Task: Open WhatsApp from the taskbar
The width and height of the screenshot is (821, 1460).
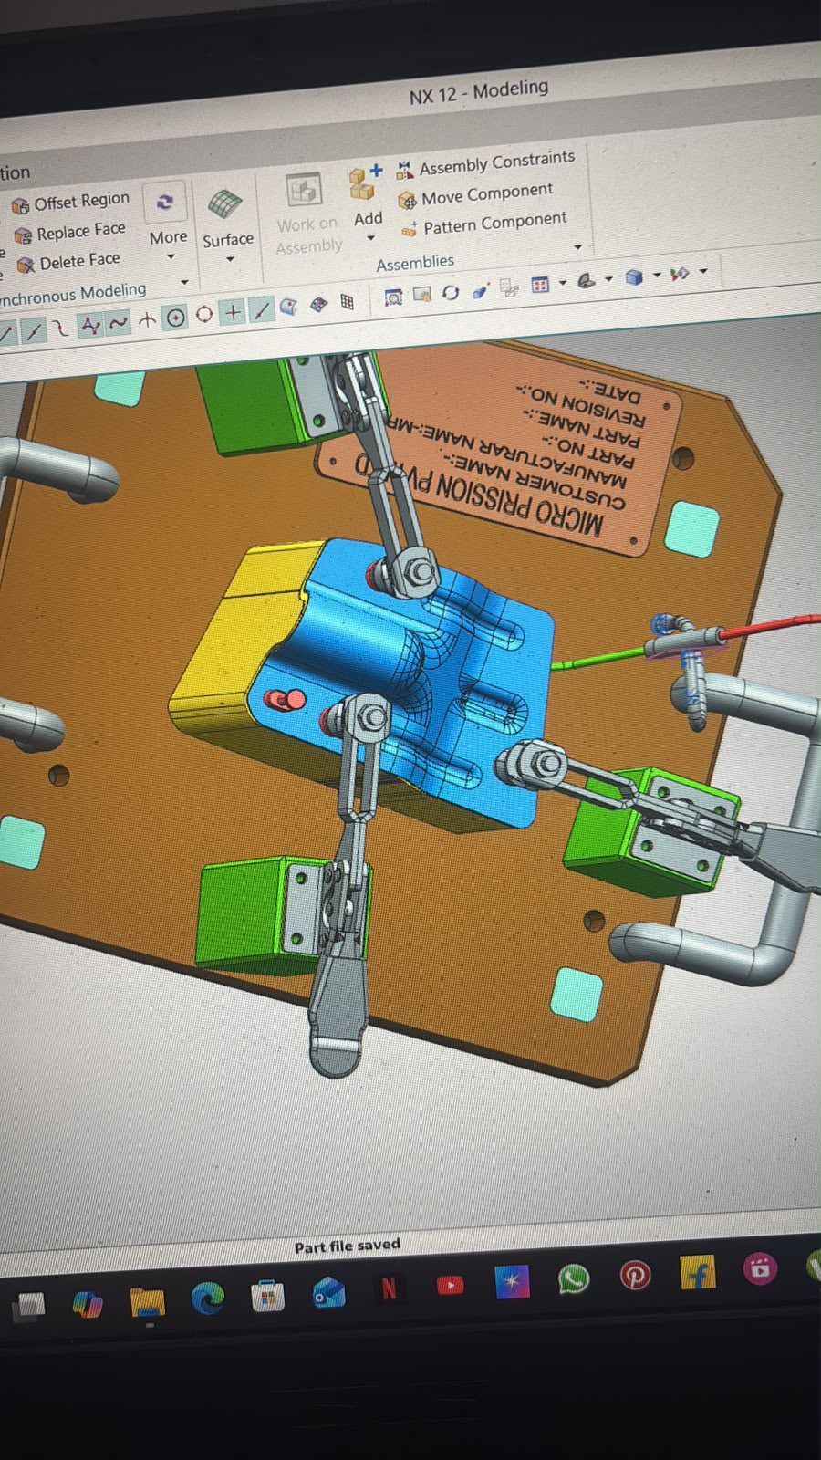Action: 573,1279
